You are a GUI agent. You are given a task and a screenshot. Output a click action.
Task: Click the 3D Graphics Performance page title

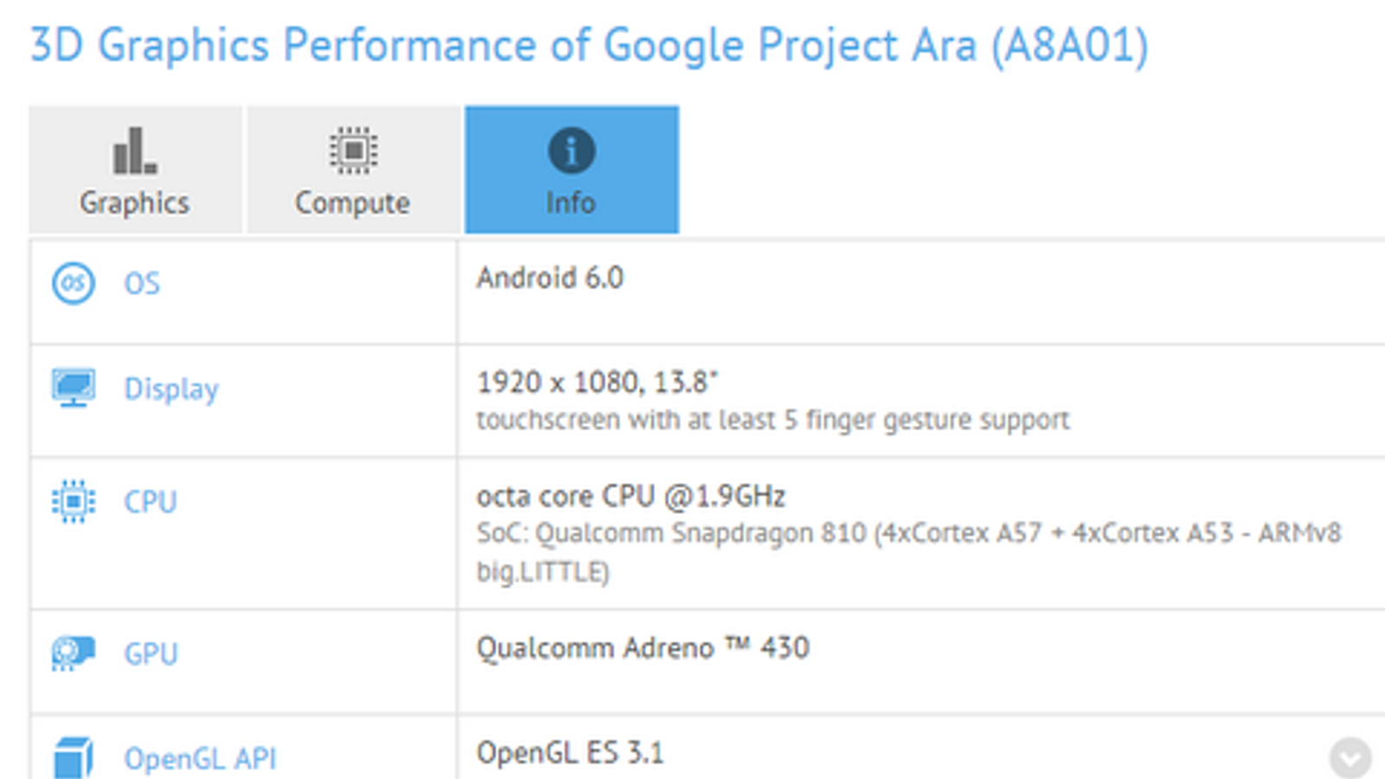pos(589,45)
